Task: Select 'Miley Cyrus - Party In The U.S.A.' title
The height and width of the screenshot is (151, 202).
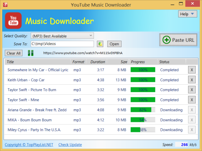Action: tap(34, 130)
